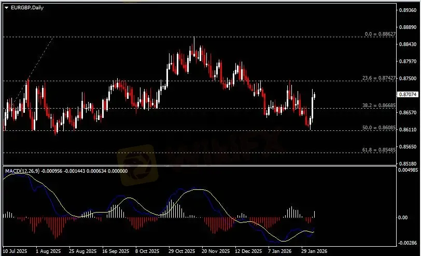
Task: Click the 0.00 MACD zero level label
Action: point(403,218)
